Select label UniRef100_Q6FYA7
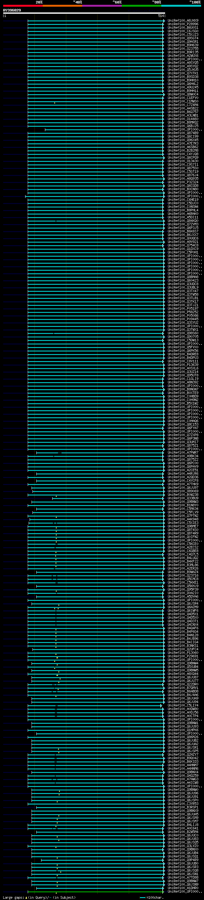 tap(183, 427)
